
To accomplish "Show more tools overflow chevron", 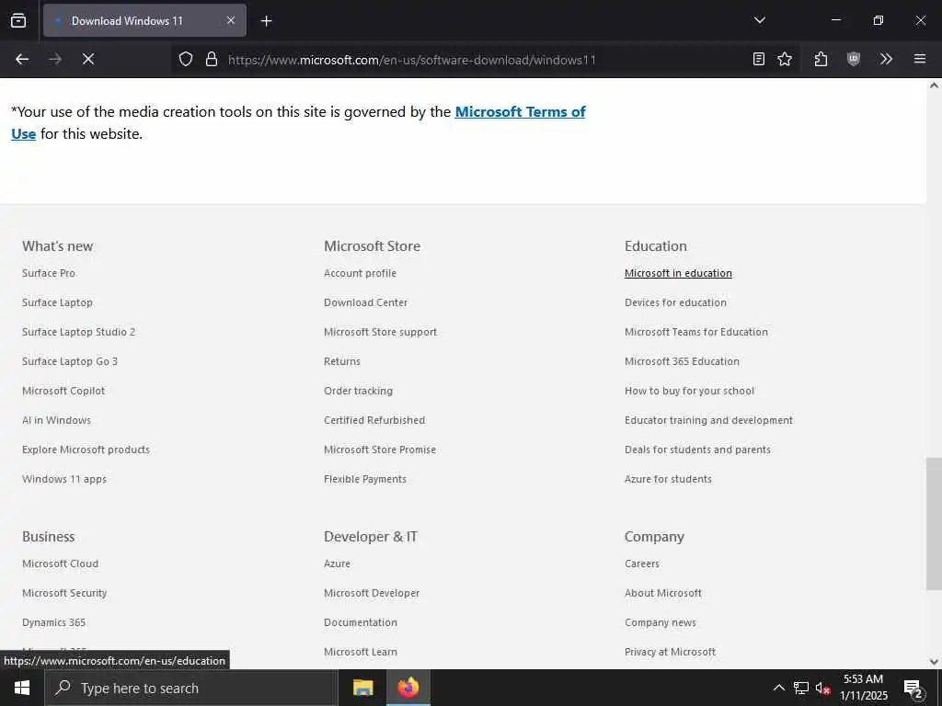I will click(x=886, y=59).
